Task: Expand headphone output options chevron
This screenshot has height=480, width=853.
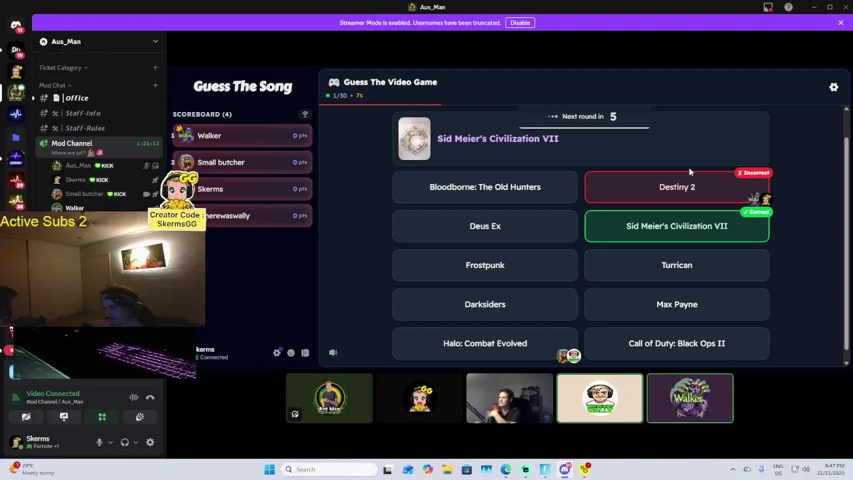Action: coord(136,442)
